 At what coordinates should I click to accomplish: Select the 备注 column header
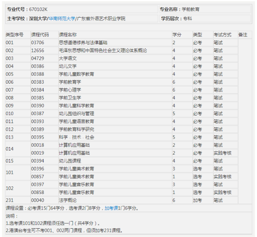[x=243, y=35]
